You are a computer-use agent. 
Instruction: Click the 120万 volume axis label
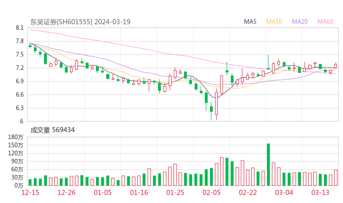(x=16, y=153)
